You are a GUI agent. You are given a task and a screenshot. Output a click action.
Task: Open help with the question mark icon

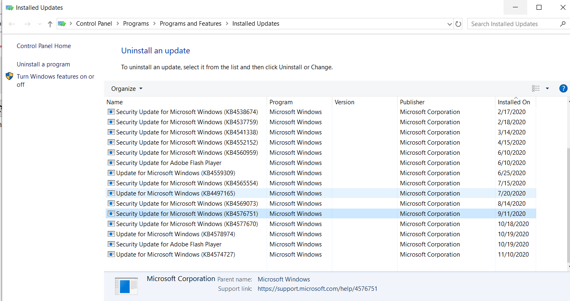point(563,88)
